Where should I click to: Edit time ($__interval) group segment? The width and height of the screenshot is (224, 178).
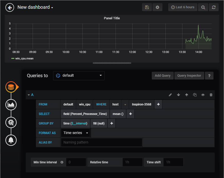click(75, 123)
